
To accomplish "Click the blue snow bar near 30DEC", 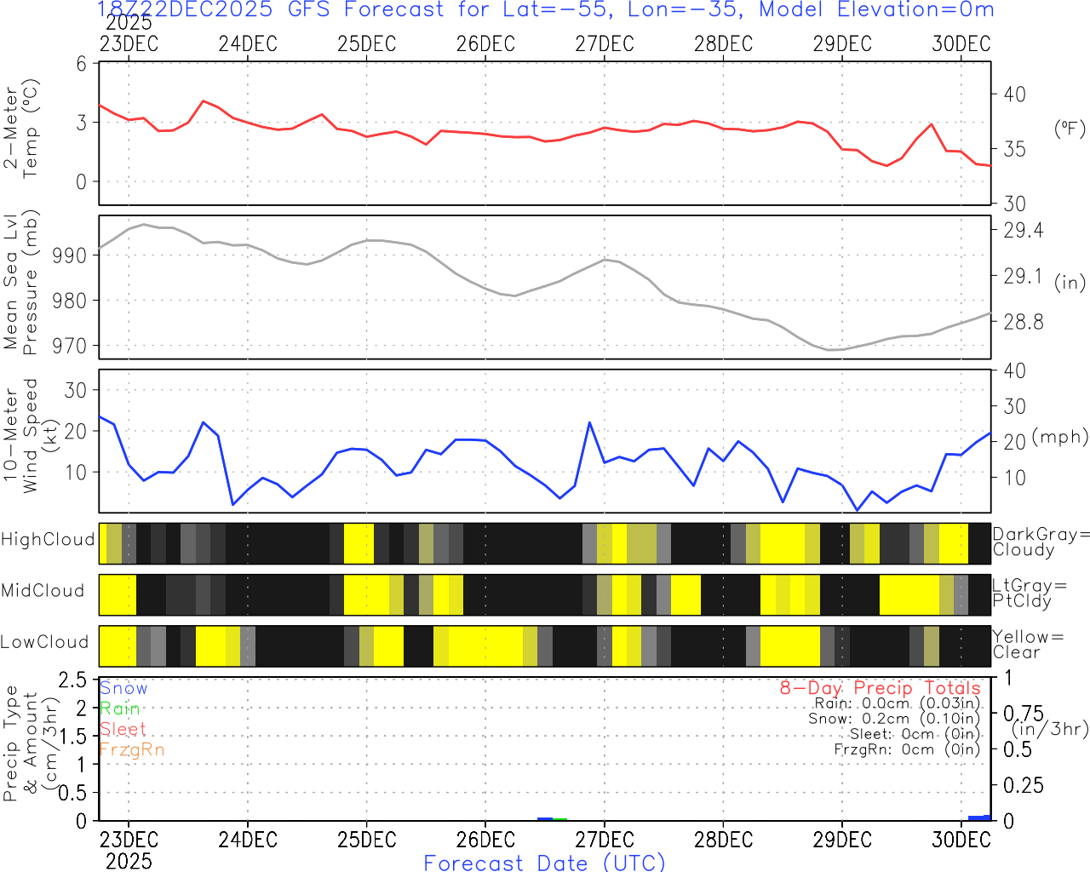I will (x=979, y=817).
